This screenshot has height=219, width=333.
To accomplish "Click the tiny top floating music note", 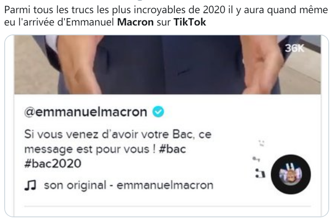I will (261, 143).
